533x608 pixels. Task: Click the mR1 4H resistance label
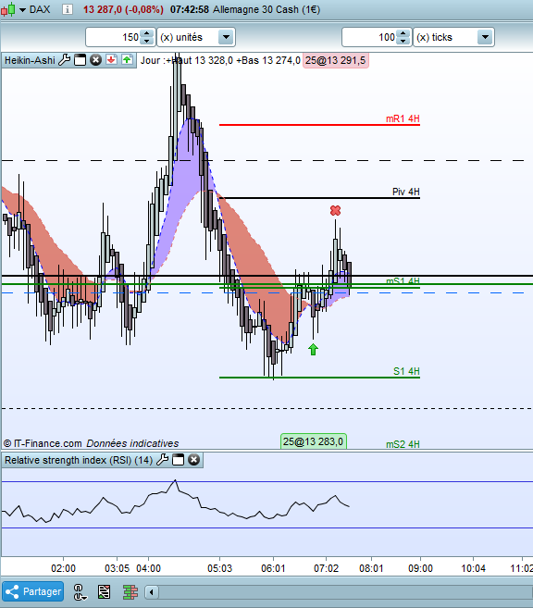tap(403, 118)
